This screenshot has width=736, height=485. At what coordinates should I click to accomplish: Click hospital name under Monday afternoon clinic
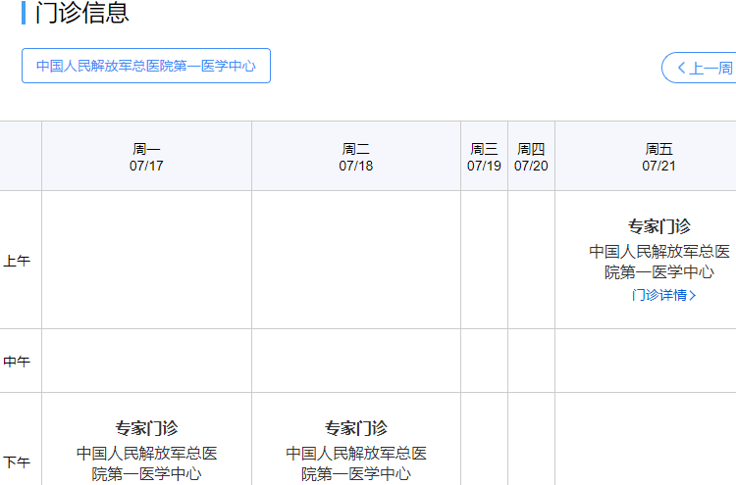(x=146, y=463)
